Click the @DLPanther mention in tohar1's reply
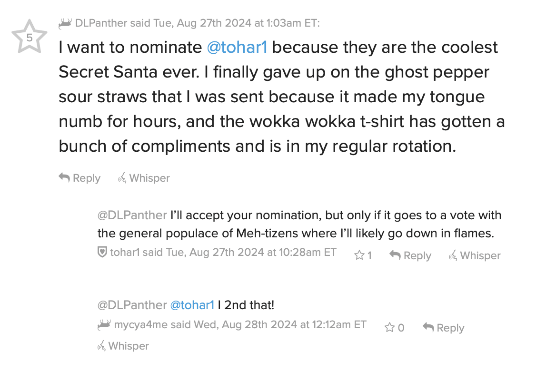Screen dimensions: 556x371 pos(132,215)
